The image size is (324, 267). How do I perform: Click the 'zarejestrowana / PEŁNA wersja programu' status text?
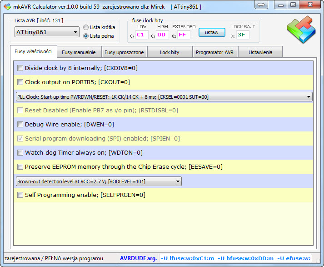click(x=54, y=258)
